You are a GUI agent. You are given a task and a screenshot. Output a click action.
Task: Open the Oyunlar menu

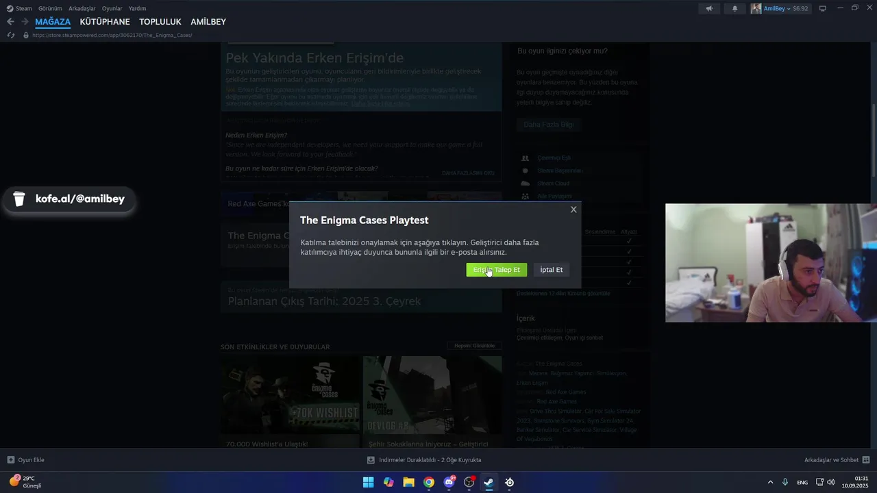click(112, 8)
